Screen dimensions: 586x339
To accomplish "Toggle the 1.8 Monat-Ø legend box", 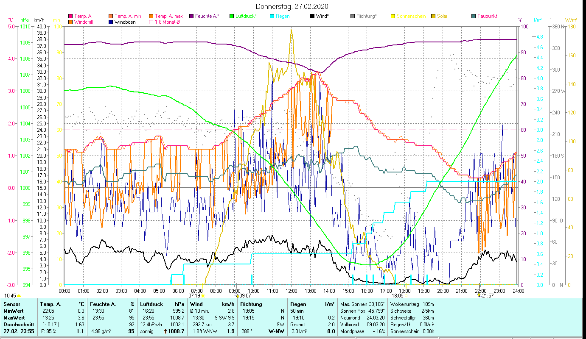I will pyautogui.click(x=151, y=22).
